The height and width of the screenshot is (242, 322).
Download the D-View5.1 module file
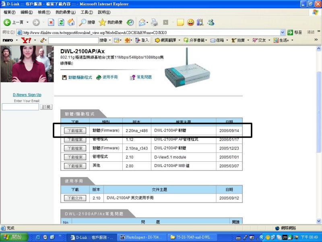[75, 157]
